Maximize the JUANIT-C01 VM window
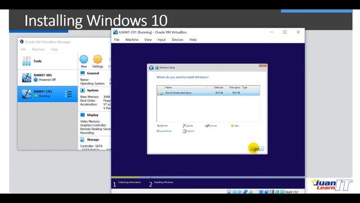Viewport: 360px width, 203px height. 285,32
